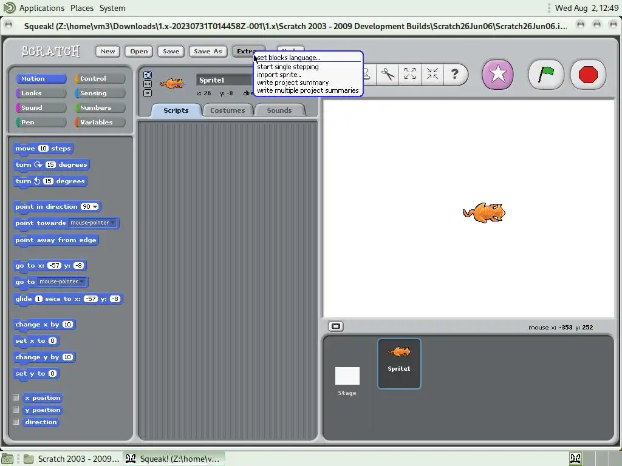The width and height of the screenshot is (622, 466).
Task: Select the Motion blocks category
Action: coord(41,78)
